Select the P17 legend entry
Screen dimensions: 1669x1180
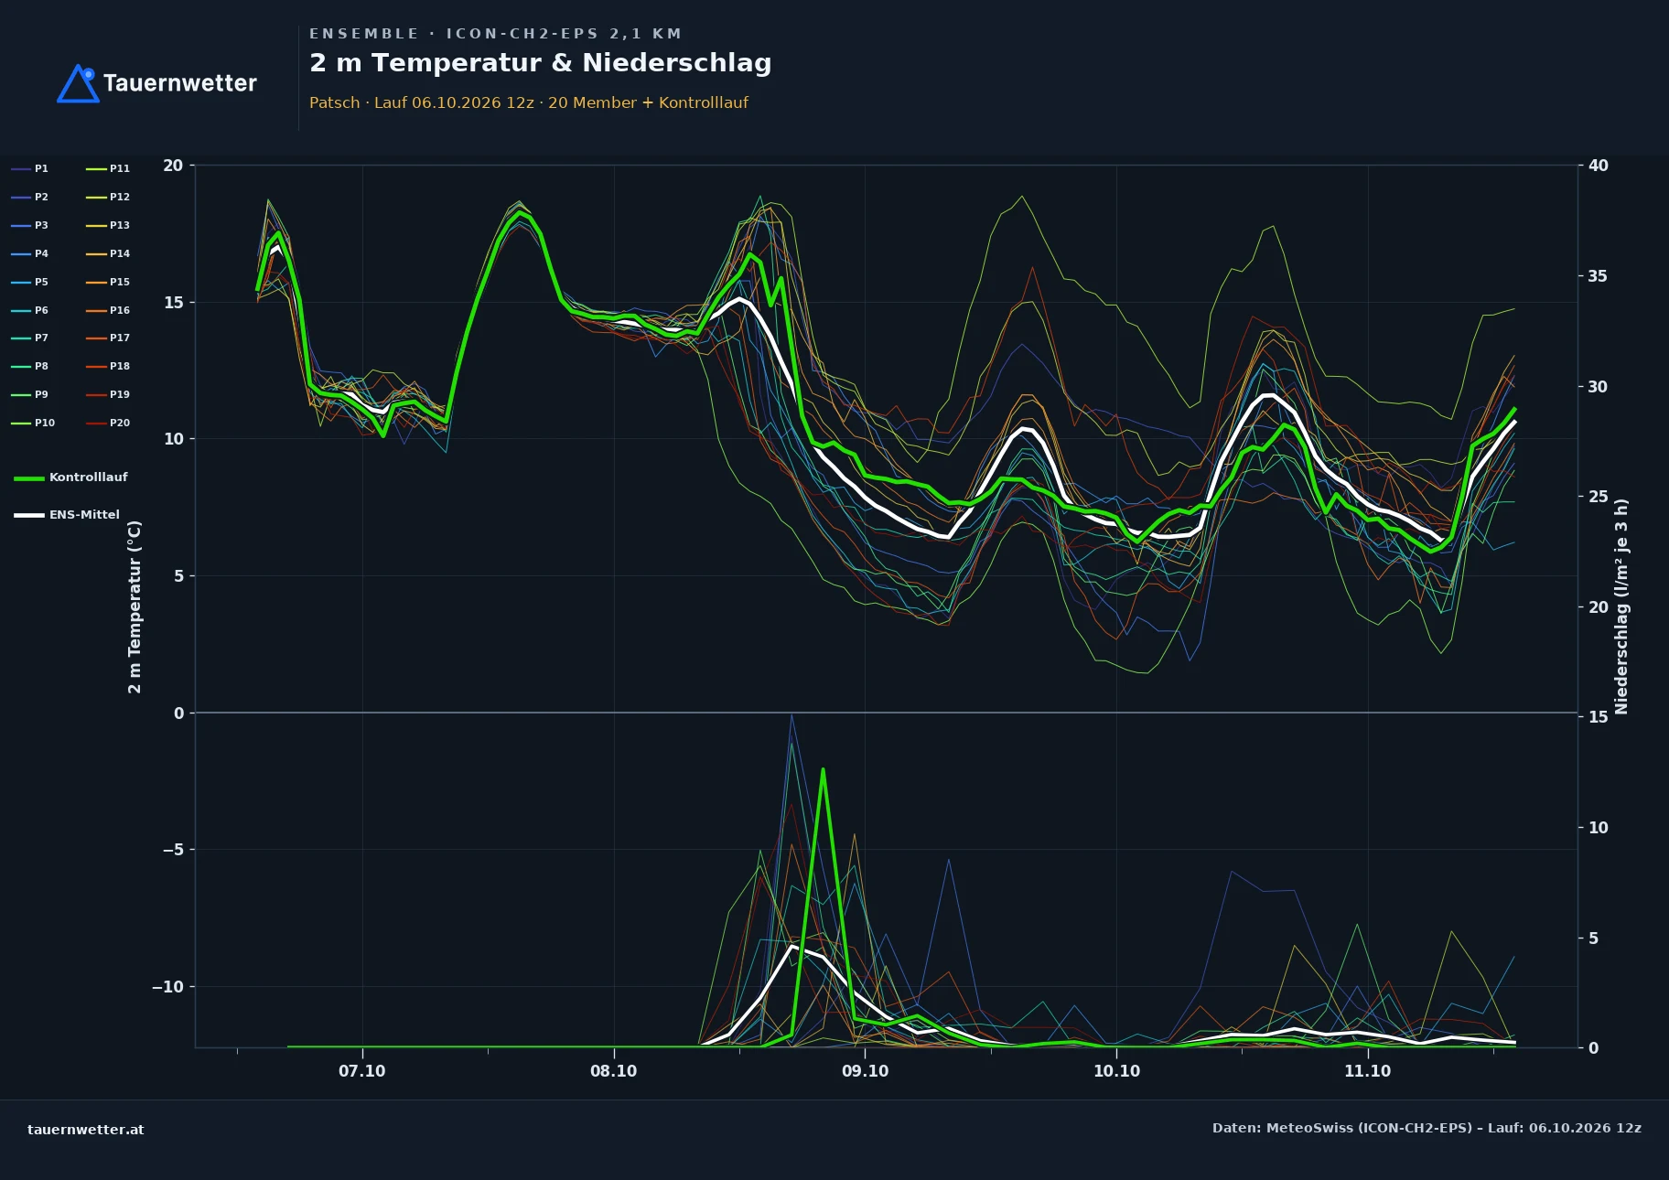[108, 338]
